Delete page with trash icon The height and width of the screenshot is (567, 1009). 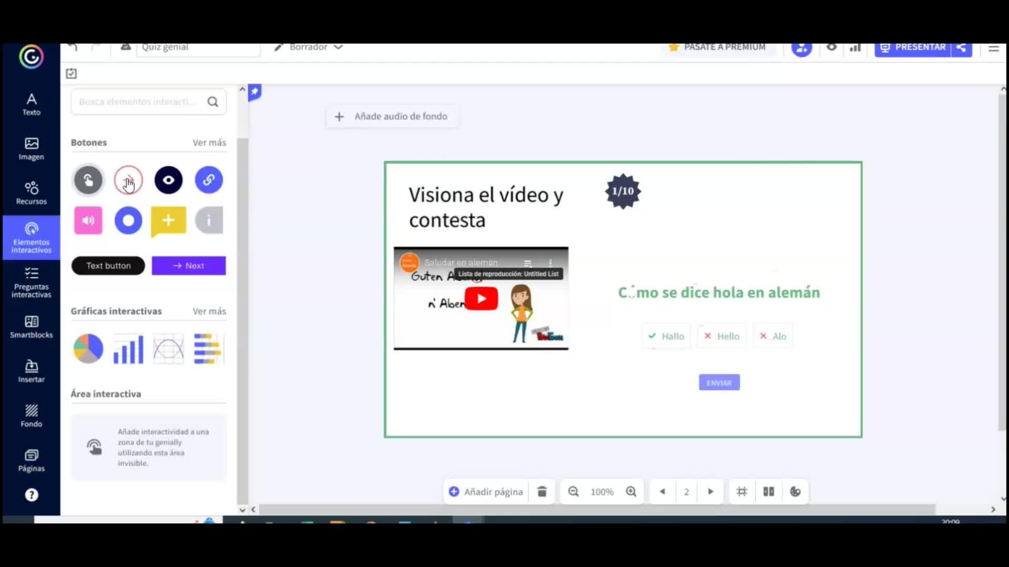542,491
